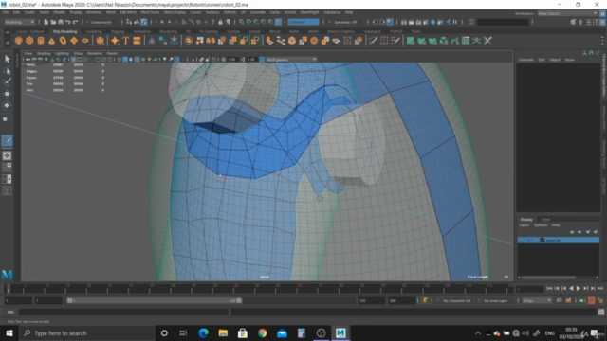Click the crossed-swords UV shelf icon
Image resolution: width=607 pixels, height=341 pixels.
(487, 41)
